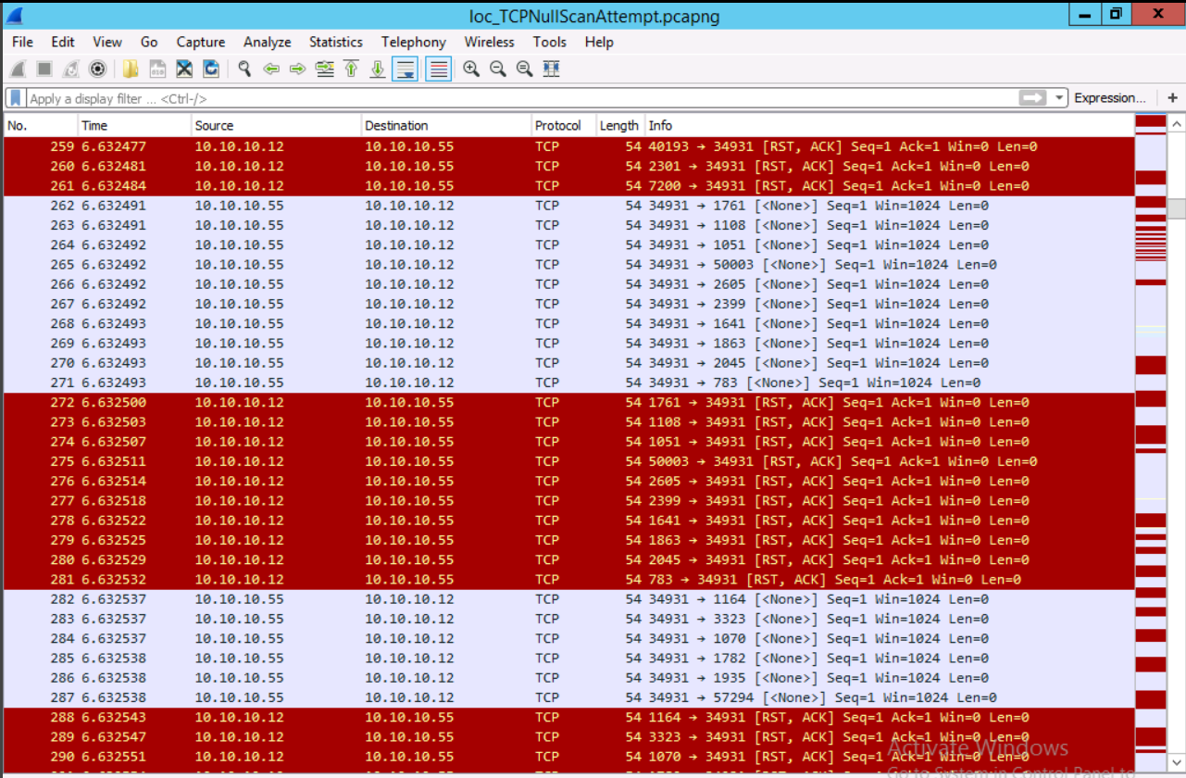Open the Edit menu
The height and width of the screenshot is (778, 1186).
(63, 42)
